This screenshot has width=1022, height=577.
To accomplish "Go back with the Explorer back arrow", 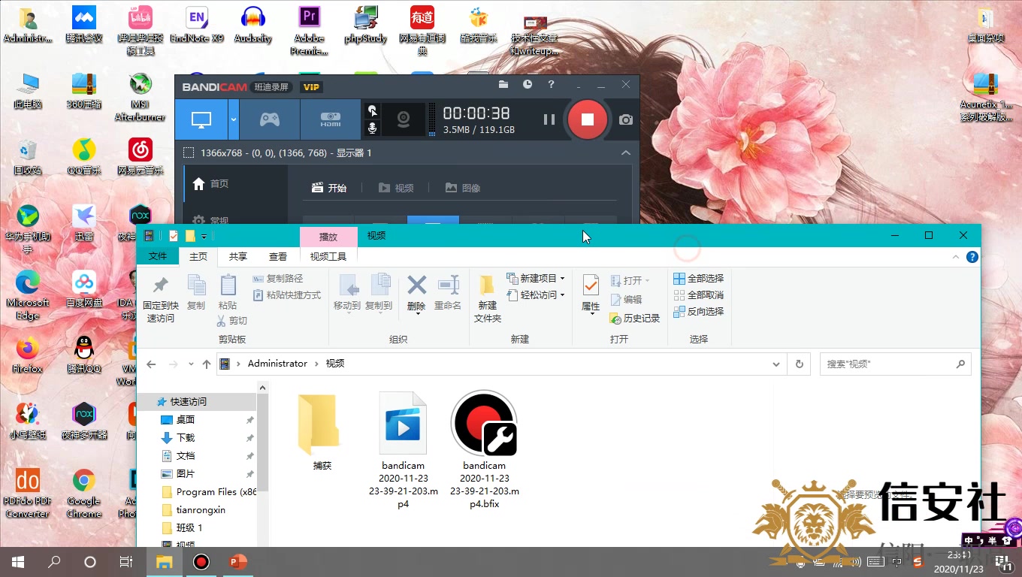I will 151,364.
